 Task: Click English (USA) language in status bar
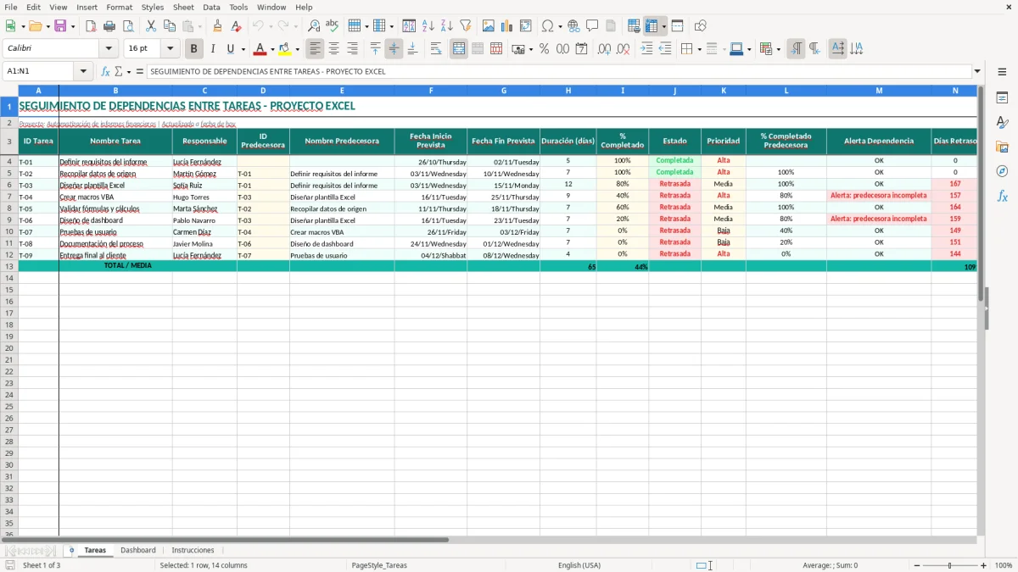[x=579, y=565]
